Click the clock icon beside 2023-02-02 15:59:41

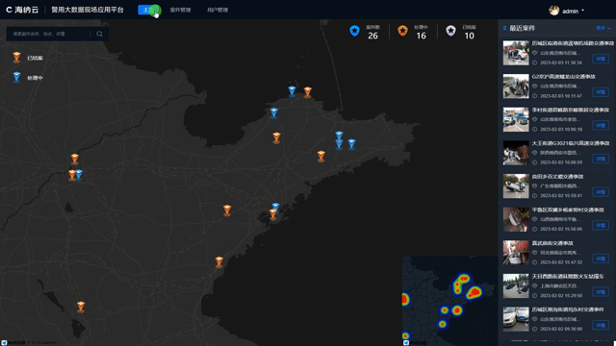point(535,196)
